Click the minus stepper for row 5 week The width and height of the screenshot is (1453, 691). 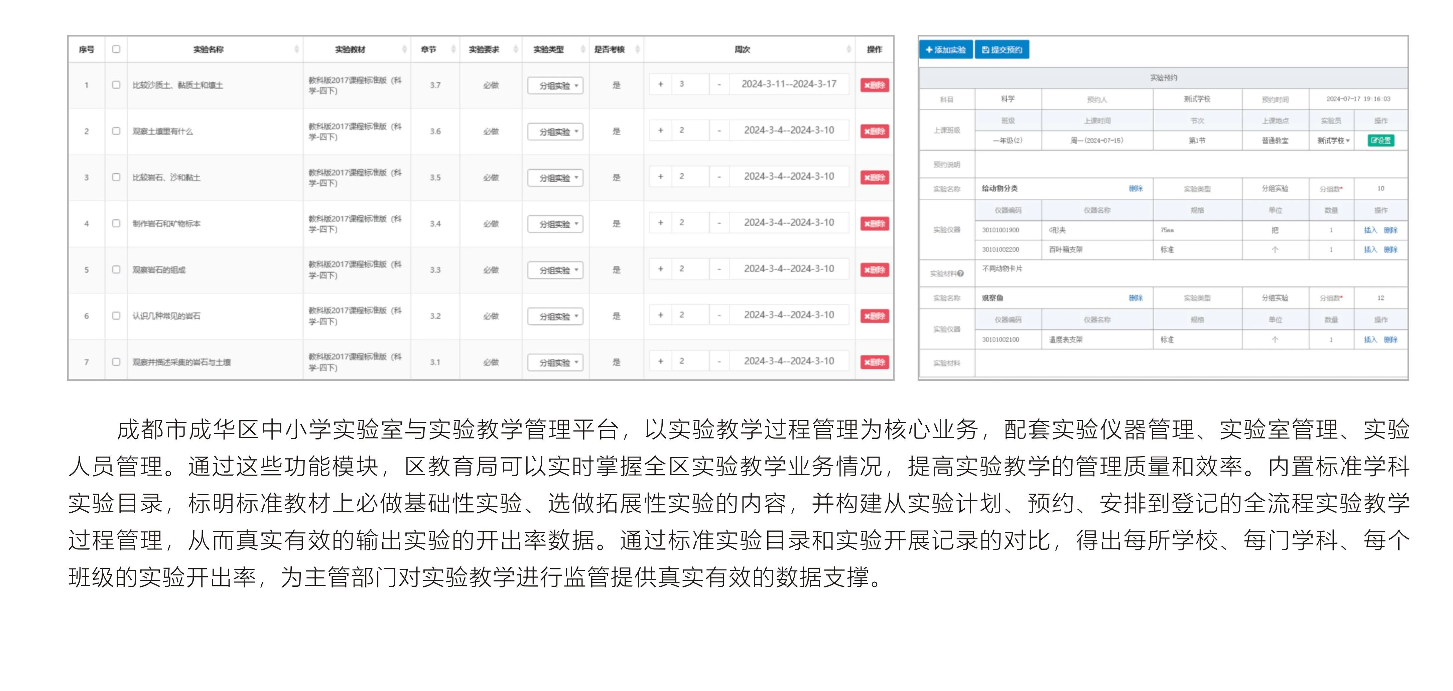pyautogui.click(x=718, y=269)
